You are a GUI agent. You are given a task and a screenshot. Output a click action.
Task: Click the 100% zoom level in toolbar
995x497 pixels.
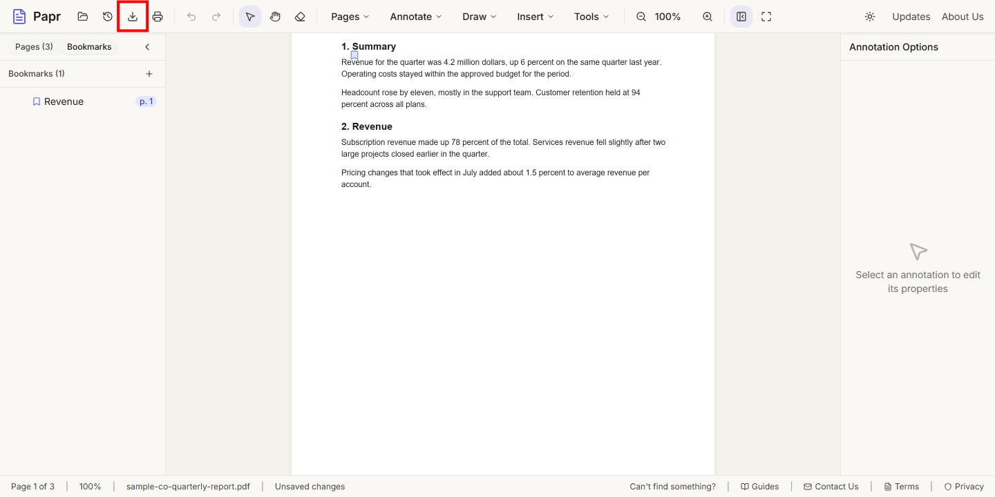point(667,17)
